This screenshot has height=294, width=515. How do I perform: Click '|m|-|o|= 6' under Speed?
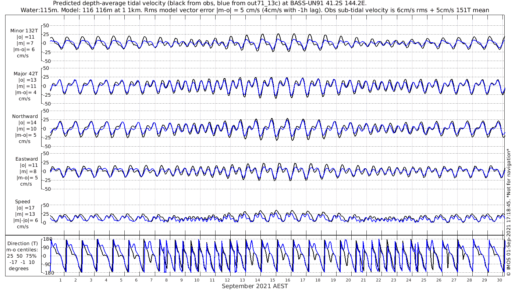tap(25, 220)
